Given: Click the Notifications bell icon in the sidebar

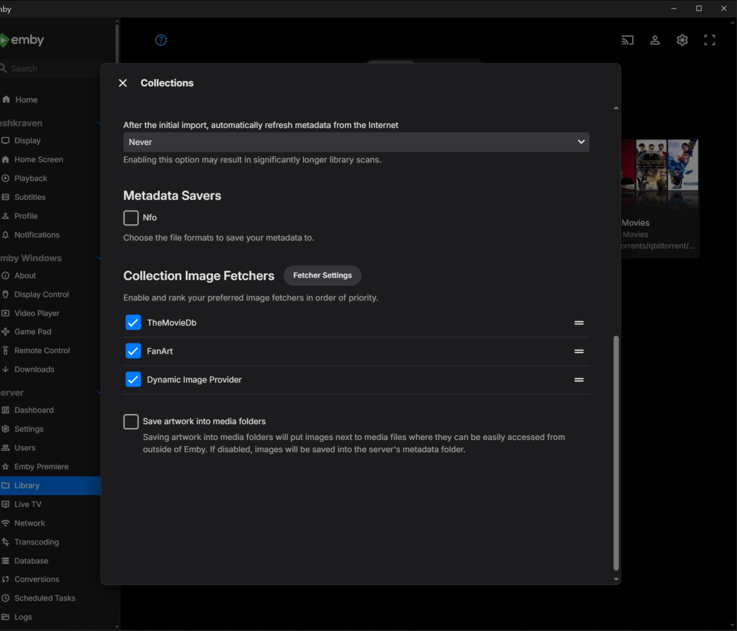Looking at the screenshot, I should (x=6, y=235).
